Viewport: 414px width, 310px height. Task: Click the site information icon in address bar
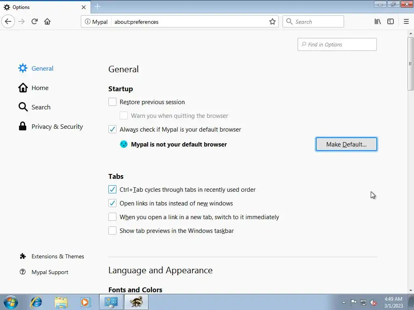87,22
